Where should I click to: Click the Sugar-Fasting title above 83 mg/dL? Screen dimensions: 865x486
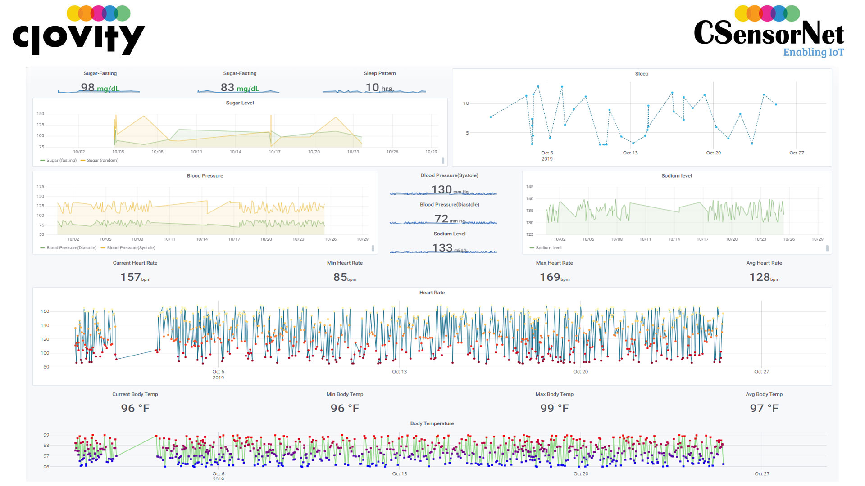240,73
